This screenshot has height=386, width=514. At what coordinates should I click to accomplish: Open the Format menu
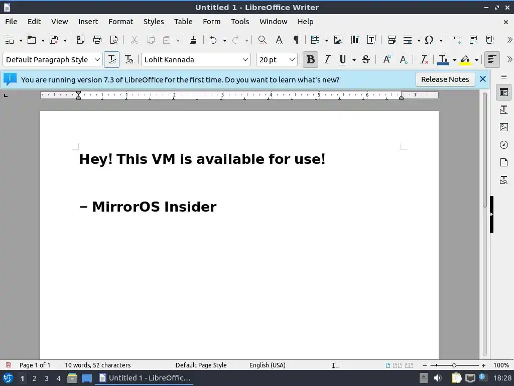point(120,22)
